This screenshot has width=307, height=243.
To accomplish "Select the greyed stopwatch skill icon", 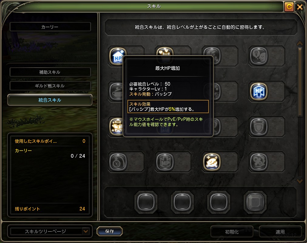I will point(118,162).
